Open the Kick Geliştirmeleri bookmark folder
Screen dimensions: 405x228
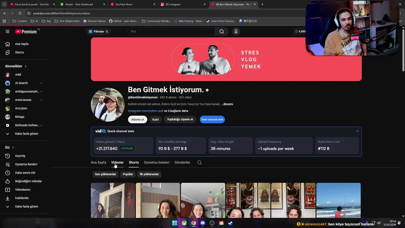[67, 21]
